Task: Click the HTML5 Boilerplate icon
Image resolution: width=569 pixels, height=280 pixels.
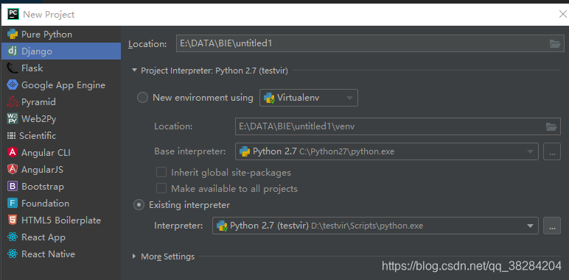Action: tap(13, 220)
